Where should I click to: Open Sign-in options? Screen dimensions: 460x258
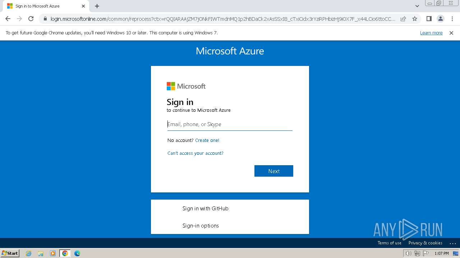point(230,225)
